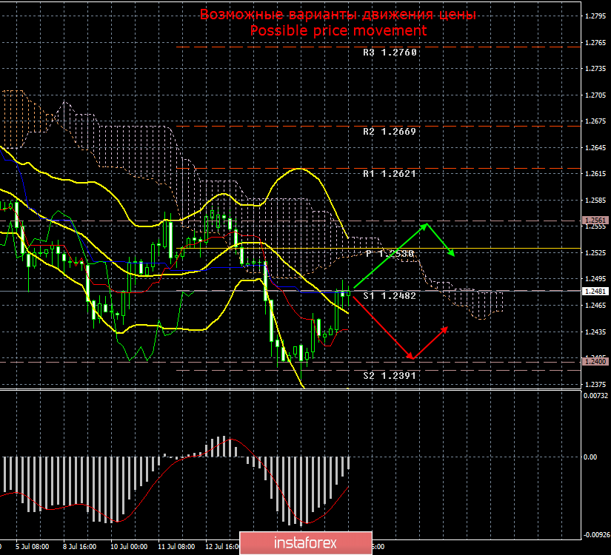
Task: Click the Russian chart title text
Action: [338, 14]
